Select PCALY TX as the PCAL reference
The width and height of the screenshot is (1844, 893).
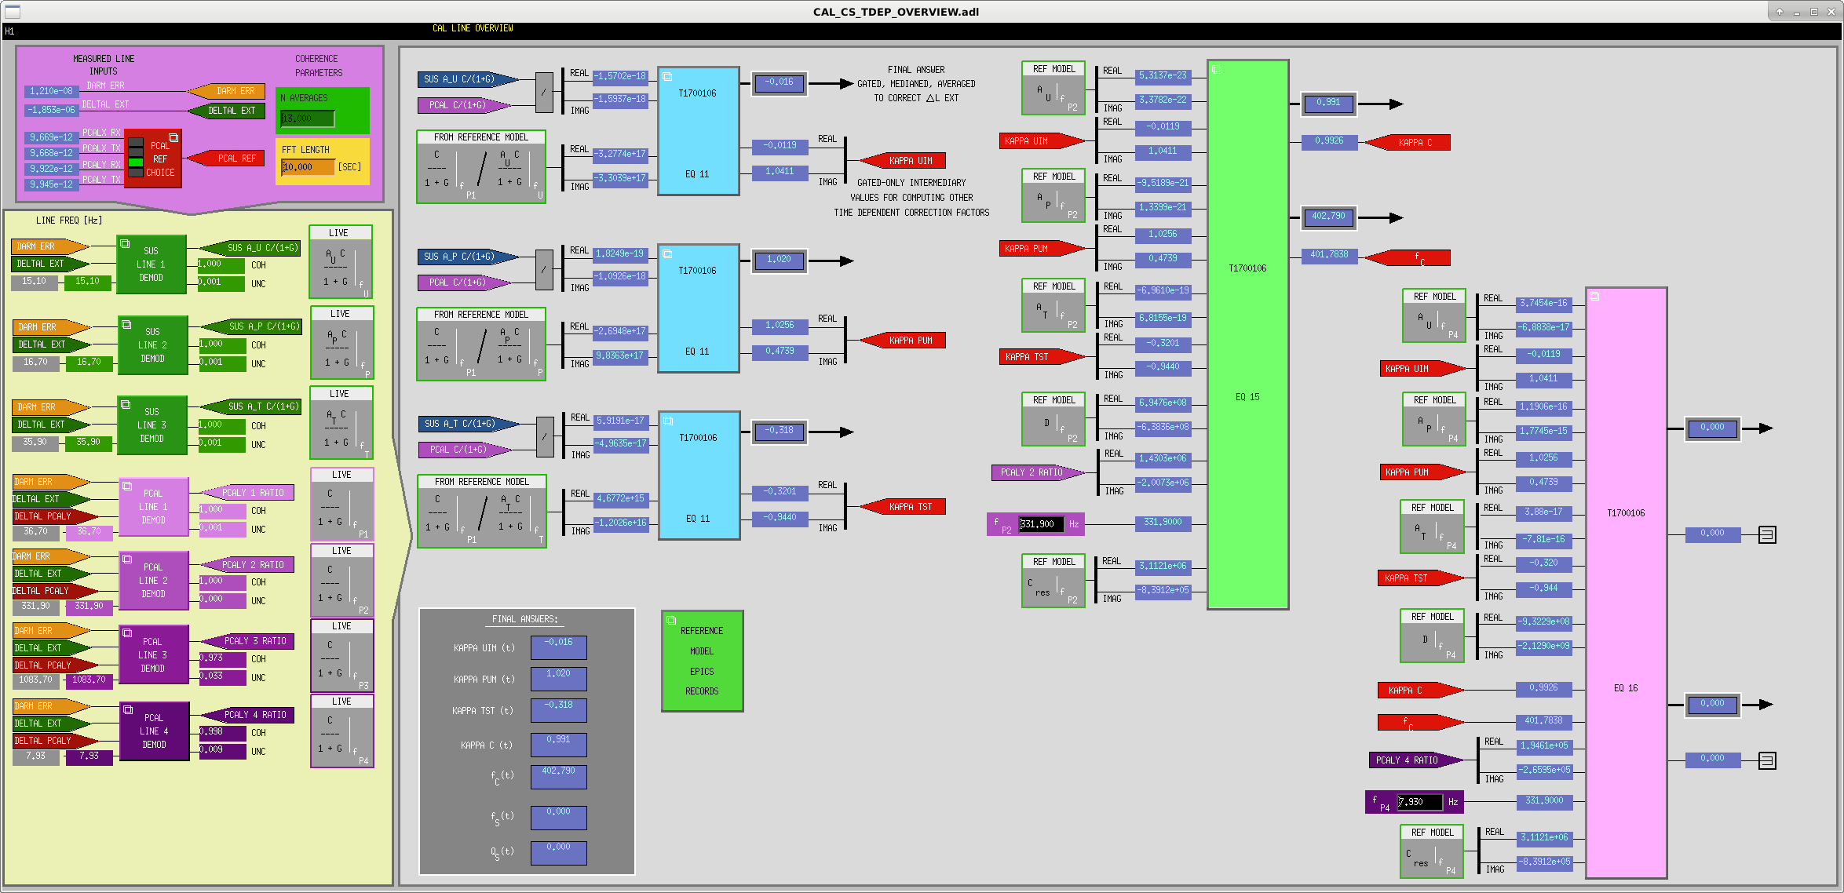(136, 173)
